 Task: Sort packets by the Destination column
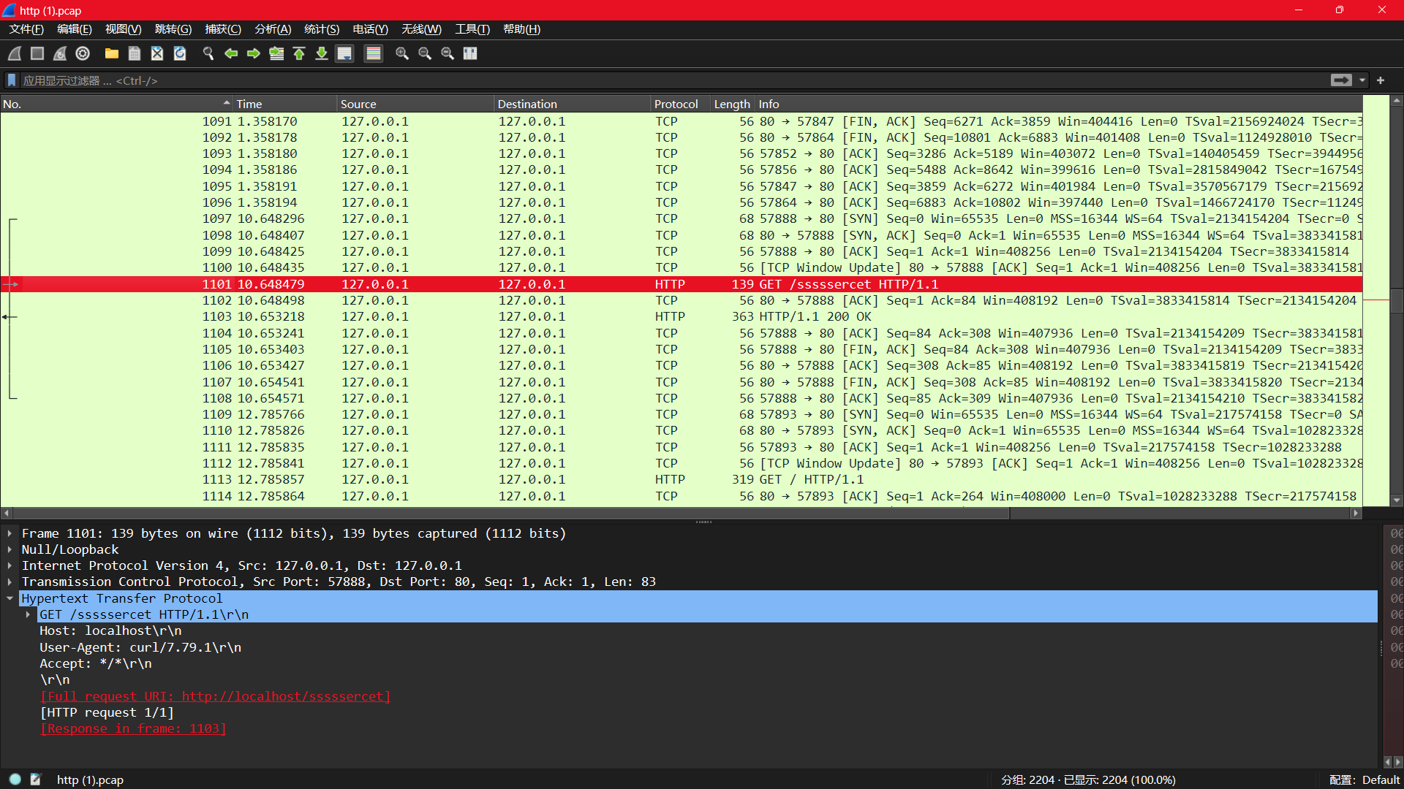click(573, 104)
